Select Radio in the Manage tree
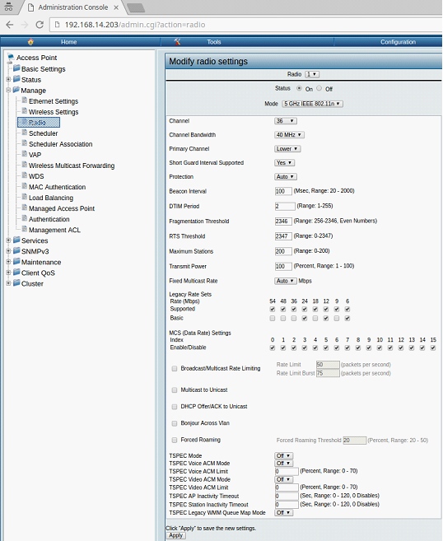Viewport: 443px width, 541px height. click(x=39, y=122)
